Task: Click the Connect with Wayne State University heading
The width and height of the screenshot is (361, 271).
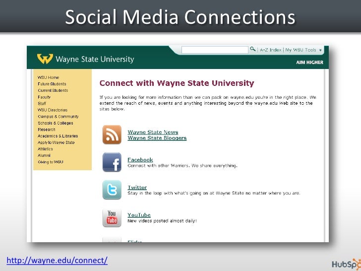Action: pyautogui.click(x=177, y=83)
